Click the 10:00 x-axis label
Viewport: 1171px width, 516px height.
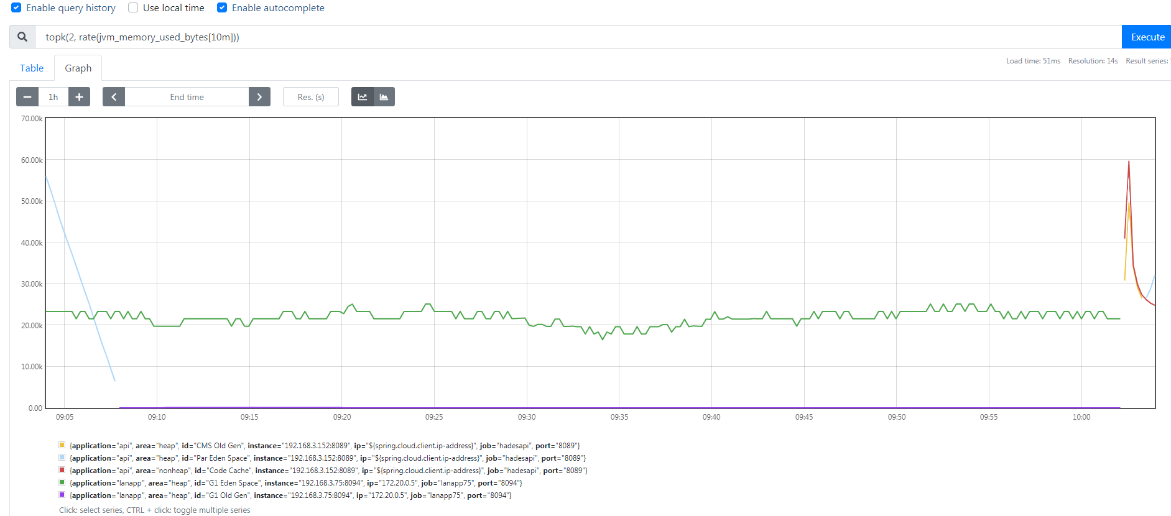coord(1081,417)
